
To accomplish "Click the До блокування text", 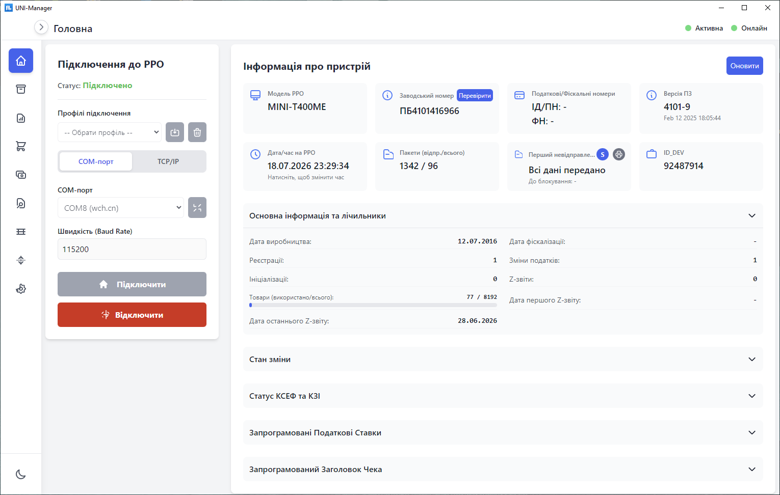I will [x=552, y=181].
